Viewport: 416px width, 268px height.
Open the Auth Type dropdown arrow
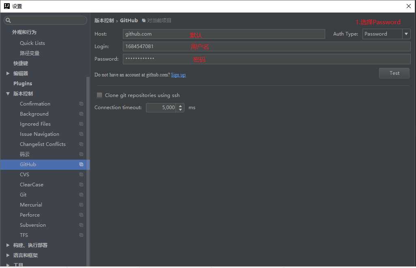point(406,34)
